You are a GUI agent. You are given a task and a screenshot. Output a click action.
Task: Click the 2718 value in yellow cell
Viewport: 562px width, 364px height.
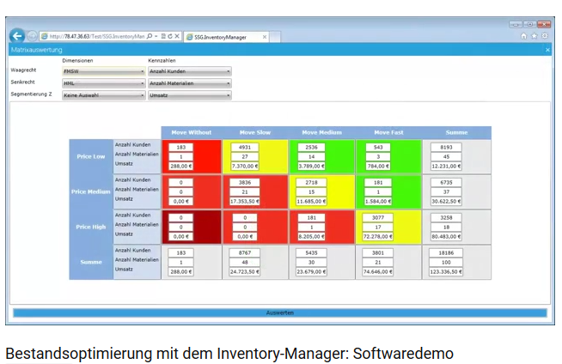point(311,182)
